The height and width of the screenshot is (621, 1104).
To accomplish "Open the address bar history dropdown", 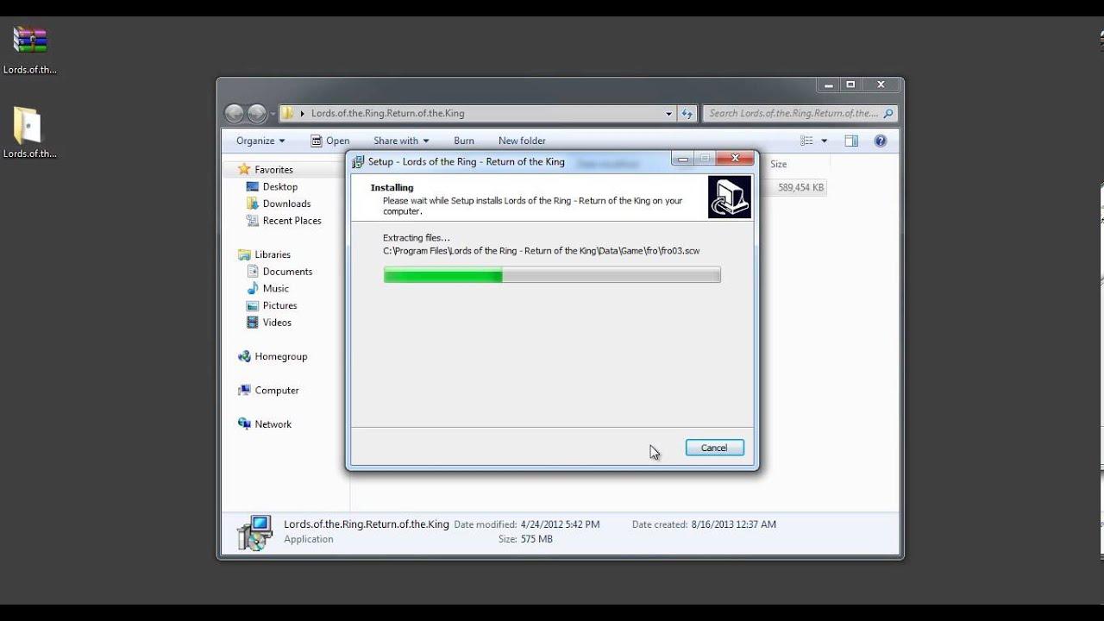I will pyautogui.click(x=668, y=113).
